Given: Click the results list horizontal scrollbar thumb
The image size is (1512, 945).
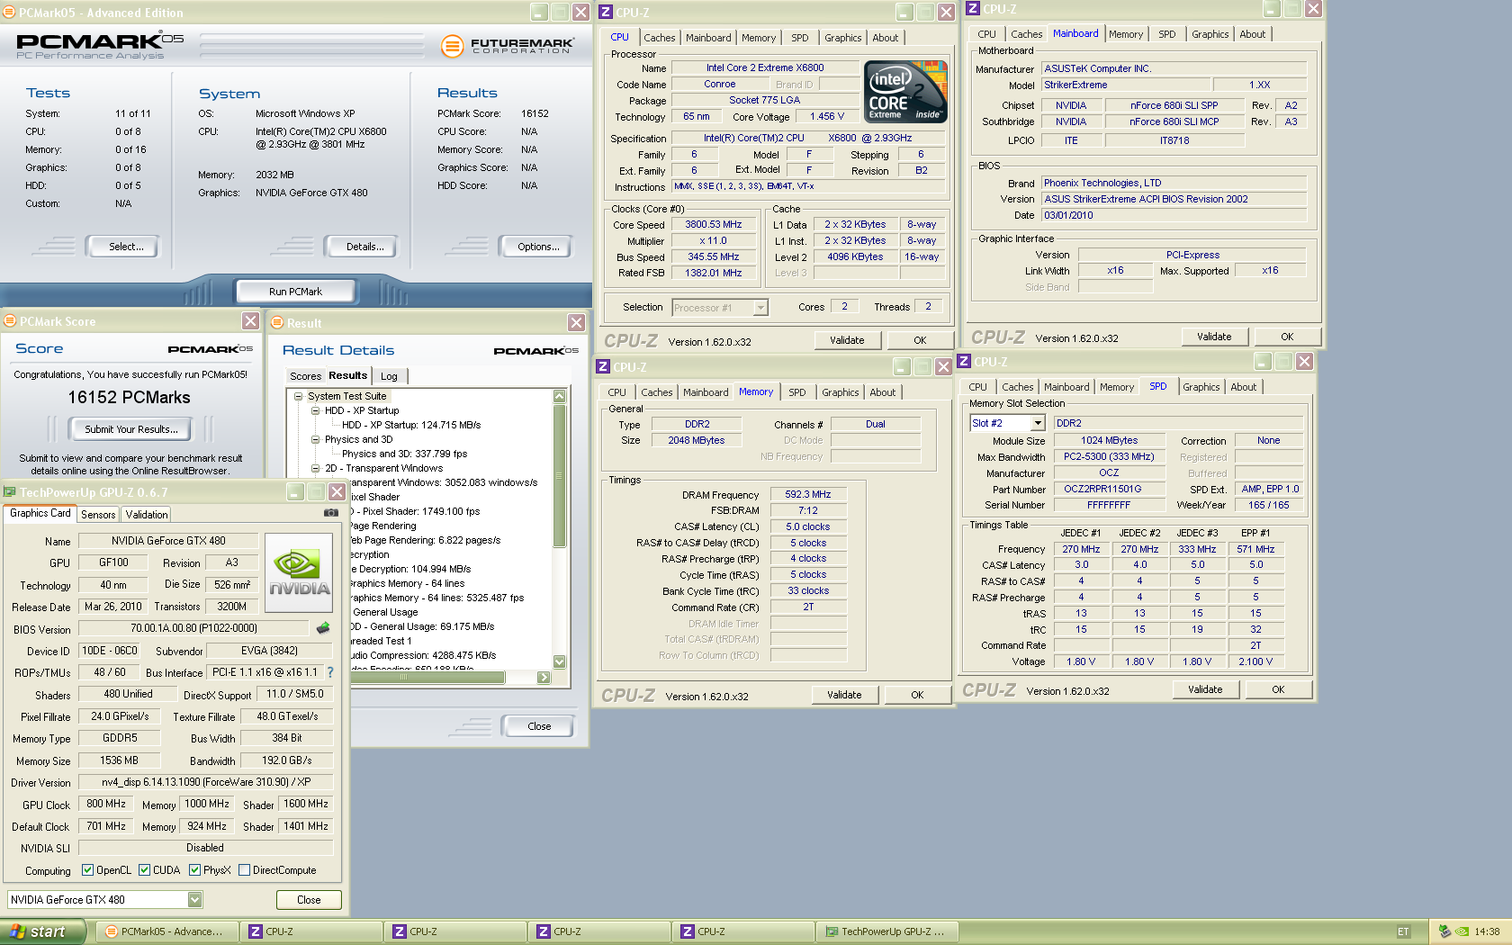Looking at the screenshot, I should (x=429, y=678).
